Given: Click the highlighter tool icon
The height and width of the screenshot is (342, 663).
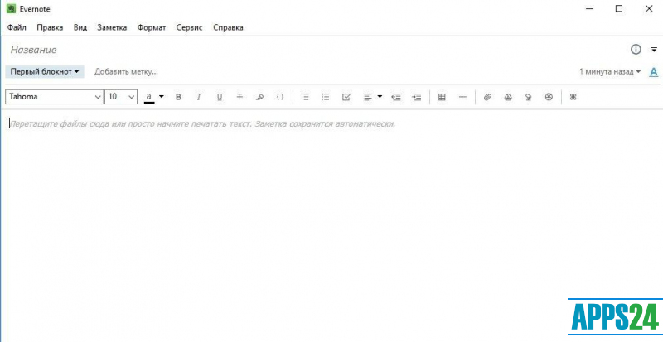Looking at the screenshot, I should (x=259, y=97).
